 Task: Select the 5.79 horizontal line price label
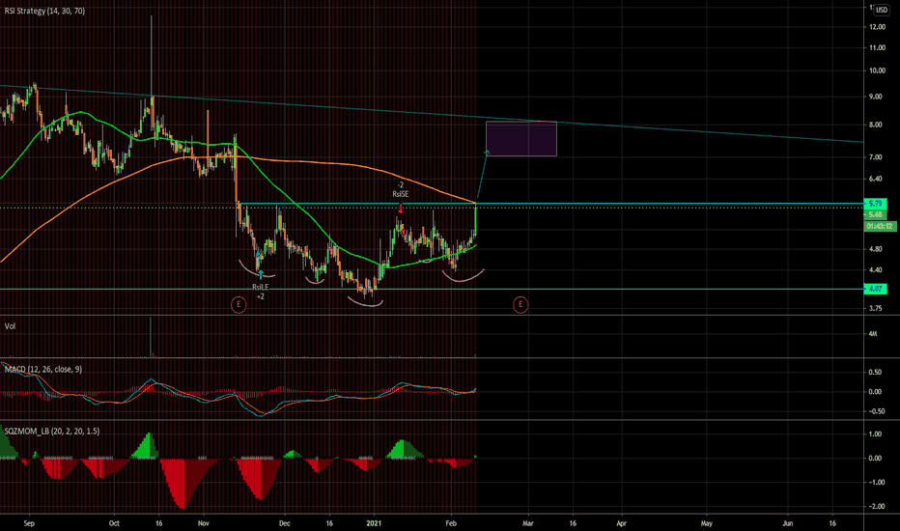875,203
